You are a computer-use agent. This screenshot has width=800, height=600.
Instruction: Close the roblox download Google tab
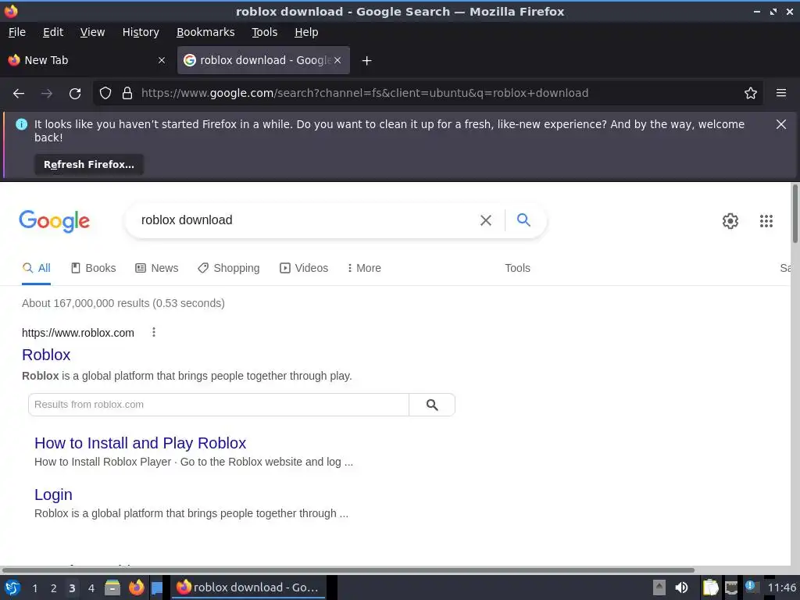[x=337, y=60]
